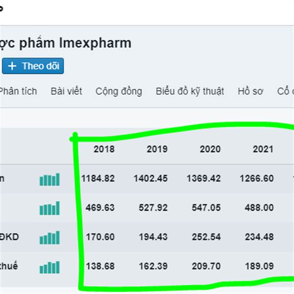The width and height of the screenshot is (294, 294).
Task: Click the 547.05 value cell
Action: point(203,208)
